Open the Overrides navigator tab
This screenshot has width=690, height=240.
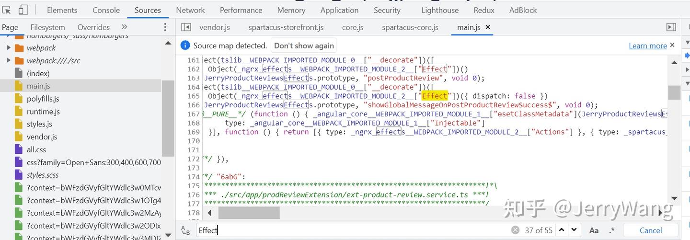tap(93, 27)
